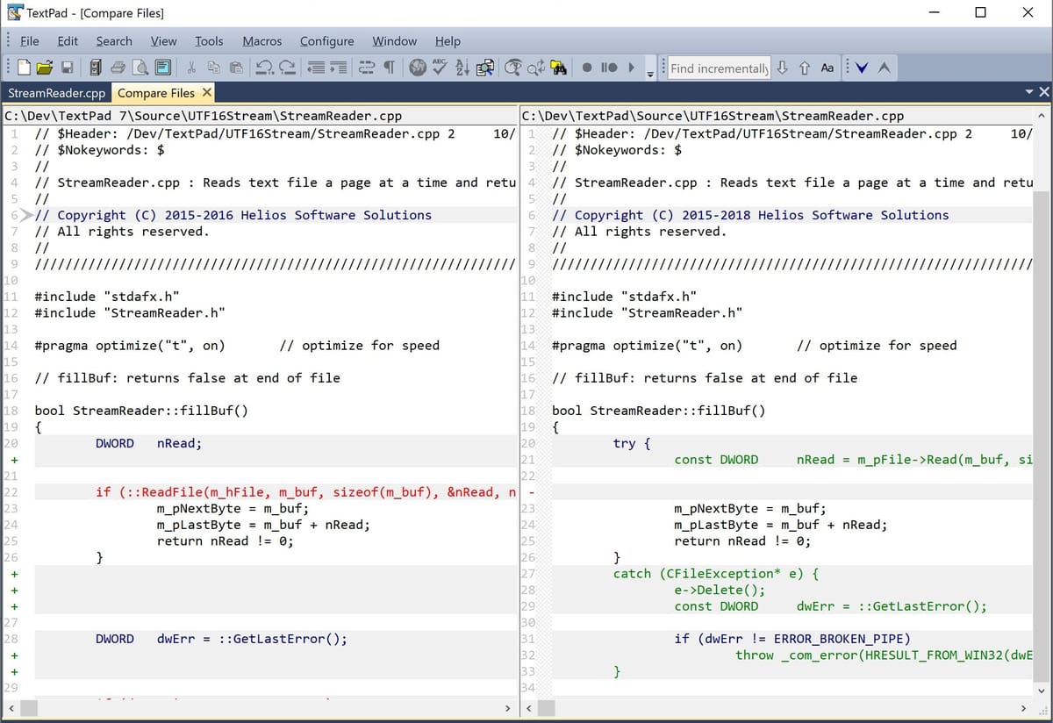Viewport: 1053px width, 723px height.
Task: Click the red ::ReadFile line in left pane
Action: 305,492
